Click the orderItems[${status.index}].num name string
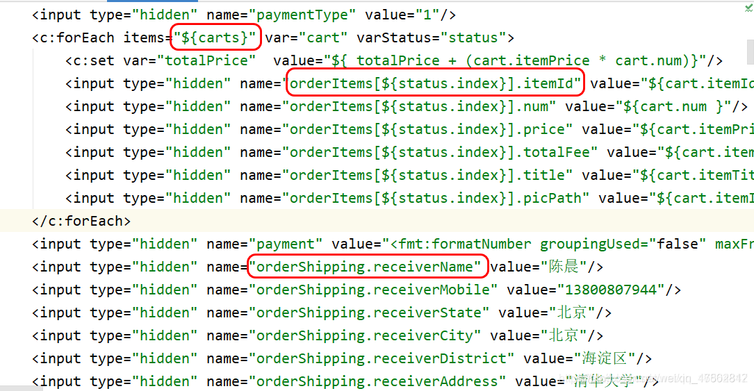This screenshot has width=754, height=391. 419,107
